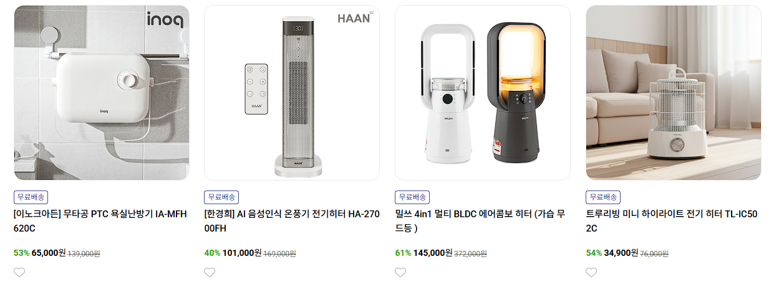Toggle heart icon under HAAN heater

click(x=210, y=272)
